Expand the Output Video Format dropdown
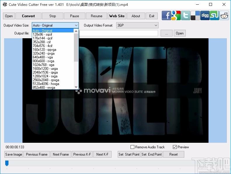The image size is (231, 174). (x=137, y=25)
